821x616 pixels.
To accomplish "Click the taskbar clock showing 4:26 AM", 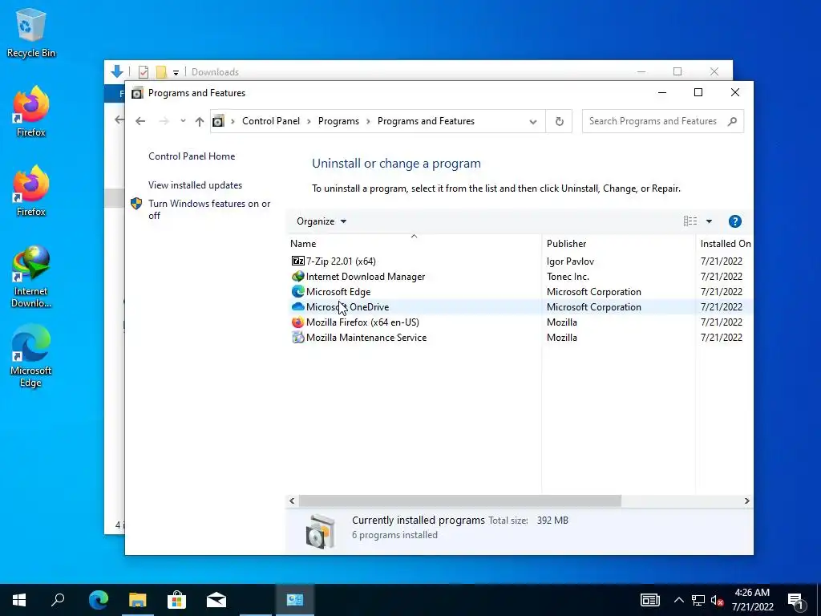I will click(752, 600).
